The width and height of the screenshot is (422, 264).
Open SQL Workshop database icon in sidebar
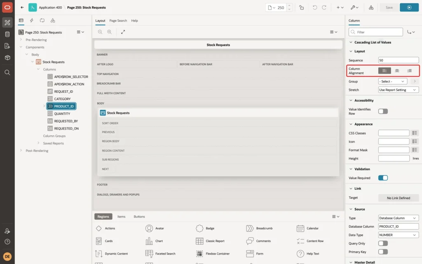point(7,34)
